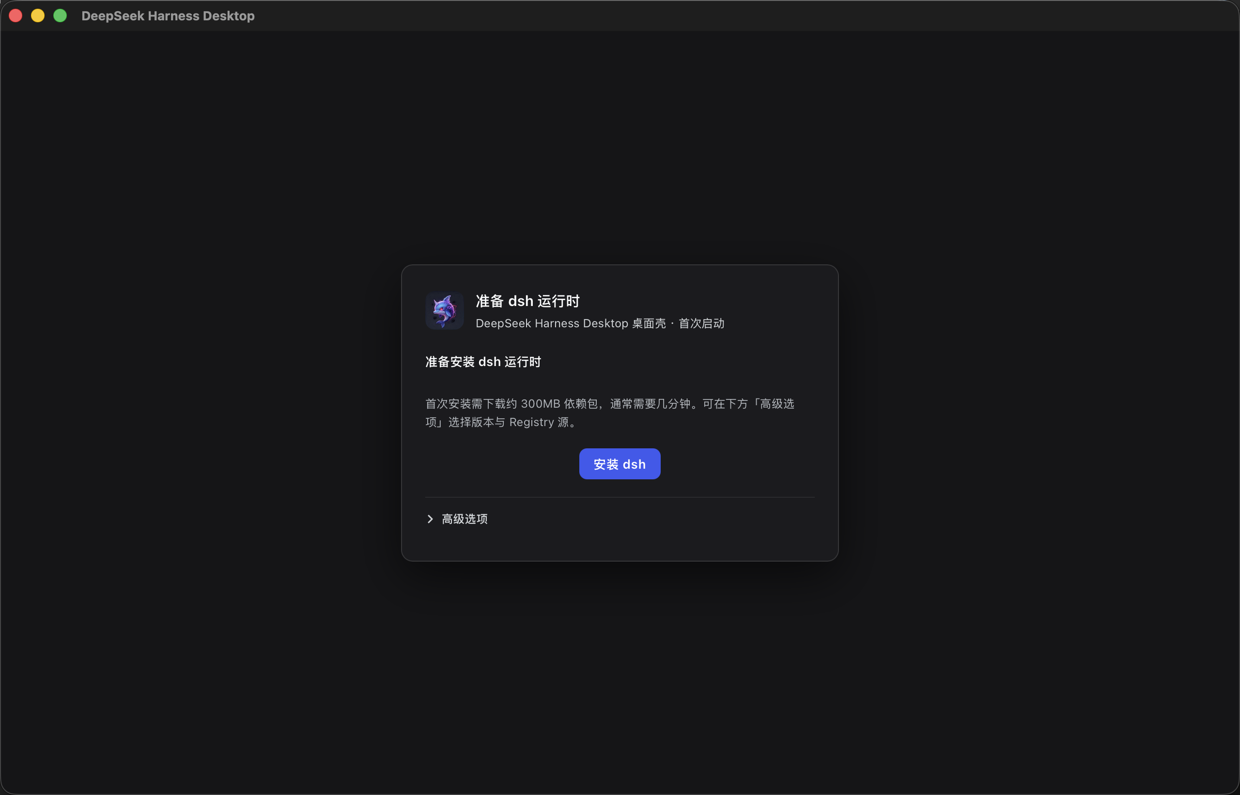Close the DeepSeek Harness Desktop window
The image size is (1240, 795).
point(16,15)
